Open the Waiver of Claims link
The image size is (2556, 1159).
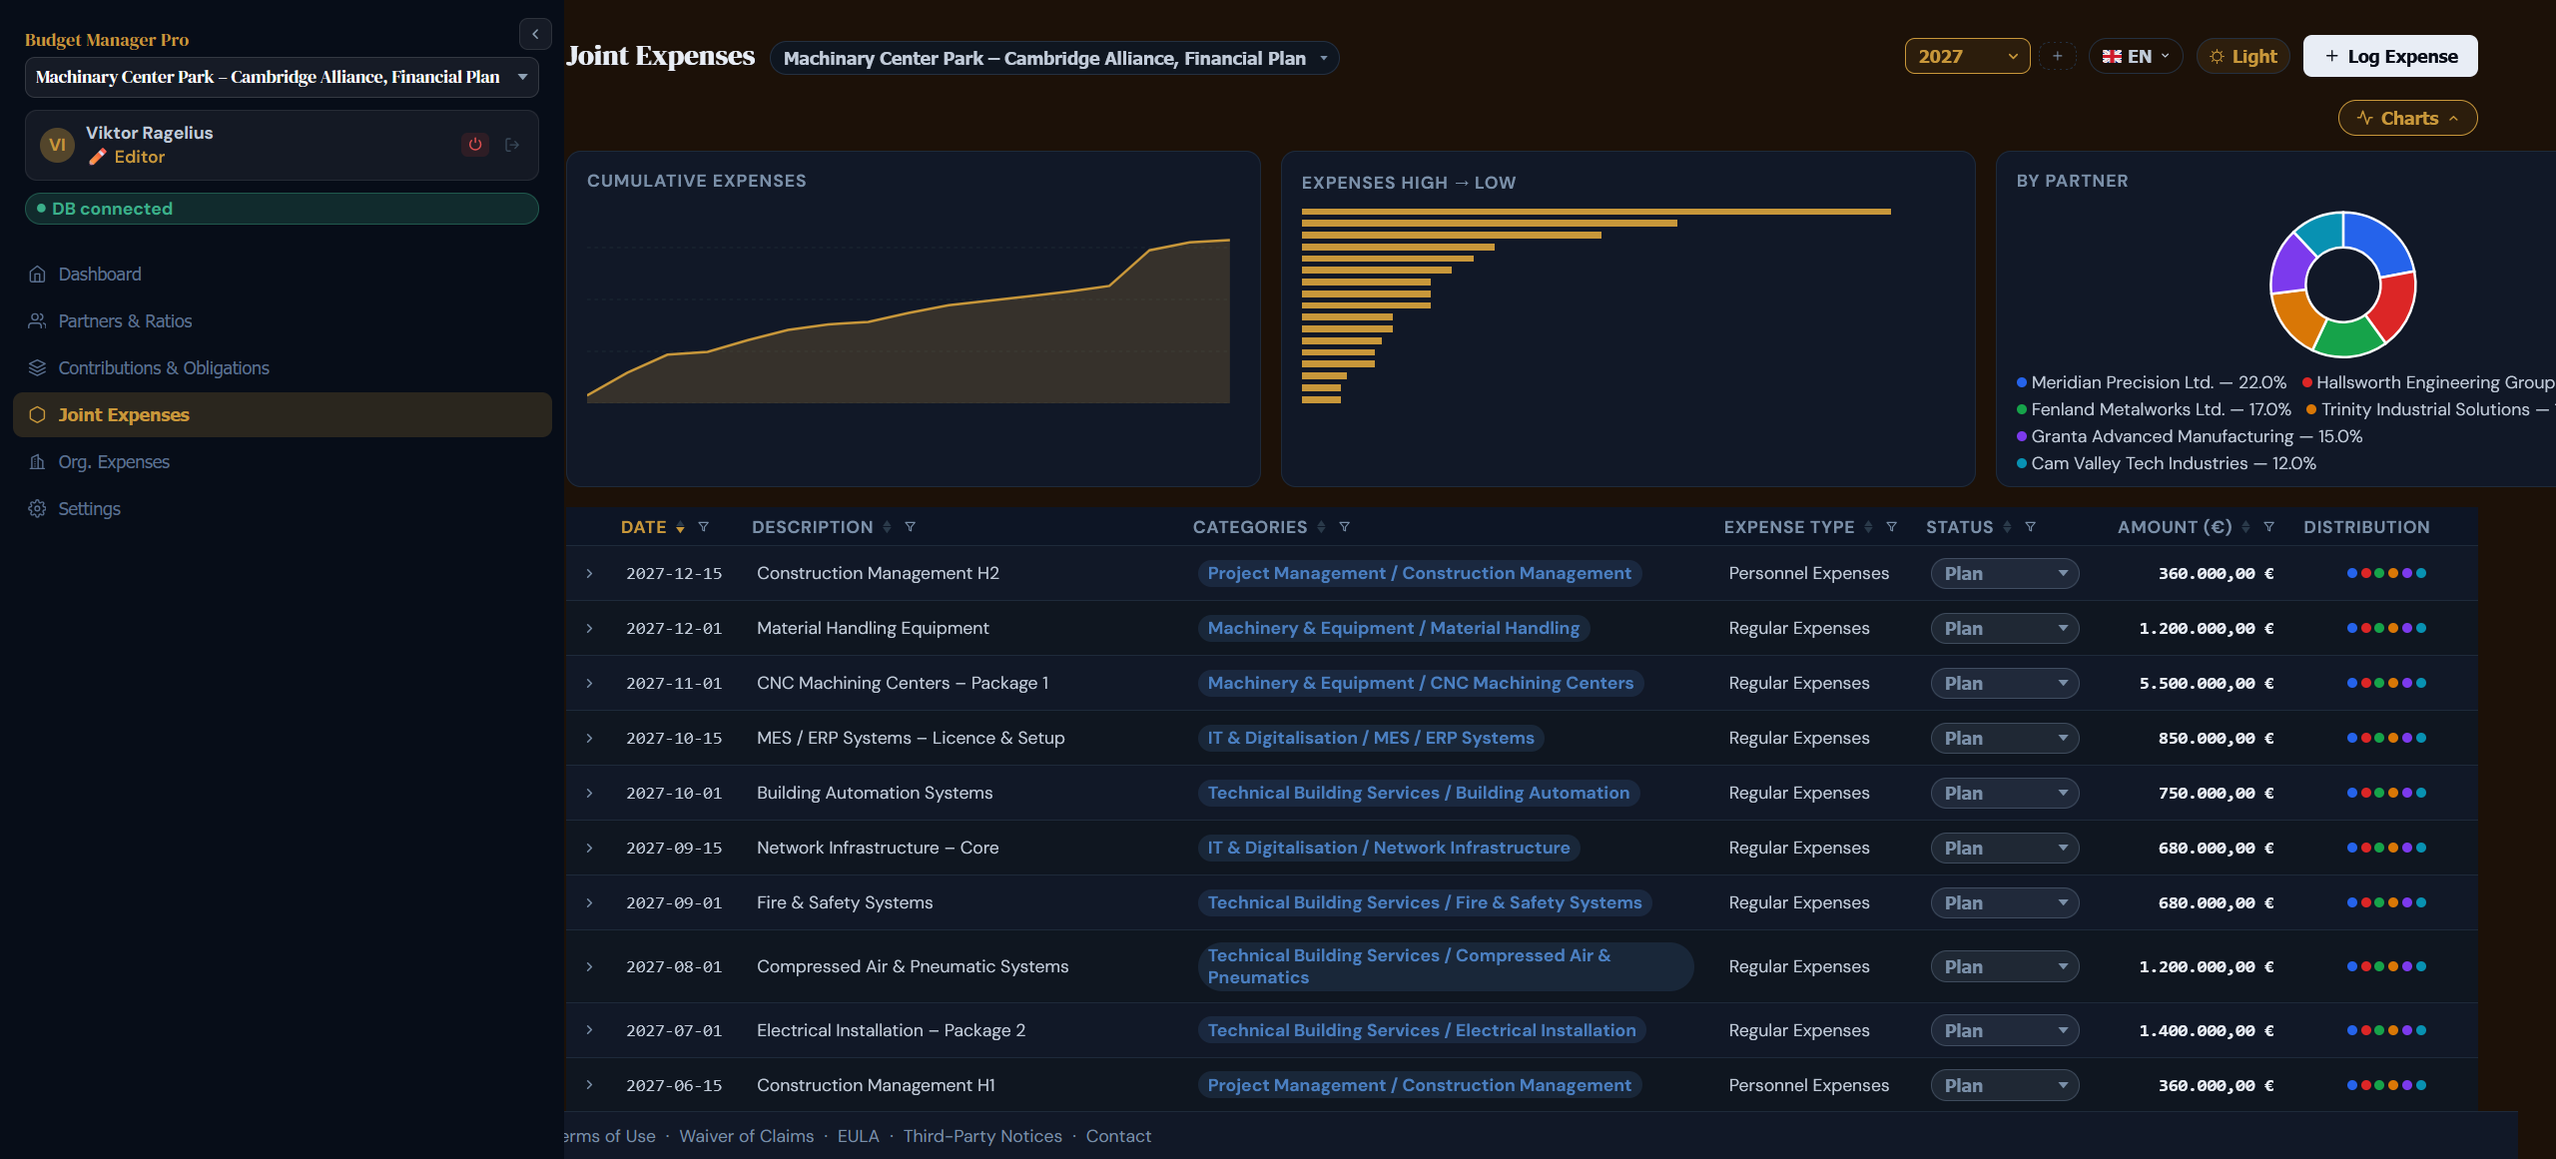[746, 1136]
